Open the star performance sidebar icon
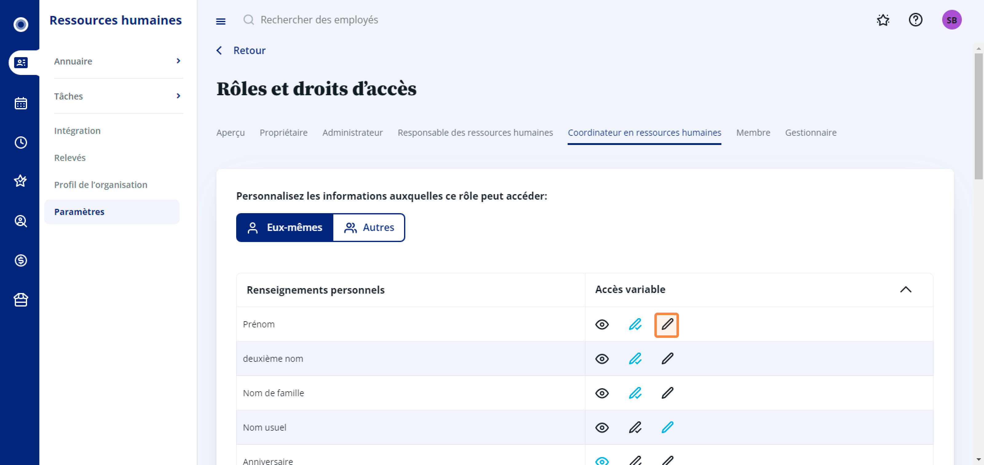The width and height of the screenshot is (984, 465). 21,181
